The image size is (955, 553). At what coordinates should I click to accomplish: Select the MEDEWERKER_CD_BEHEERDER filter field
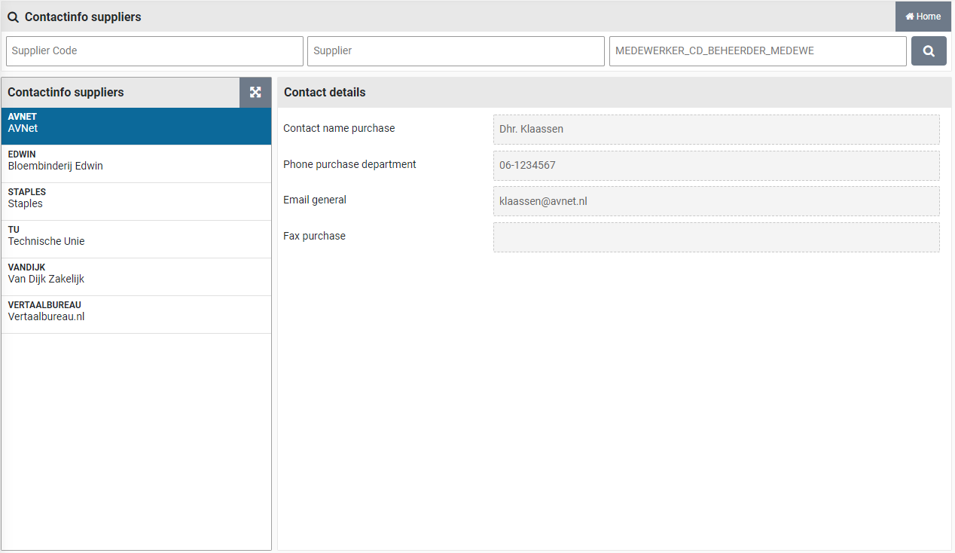757,51
